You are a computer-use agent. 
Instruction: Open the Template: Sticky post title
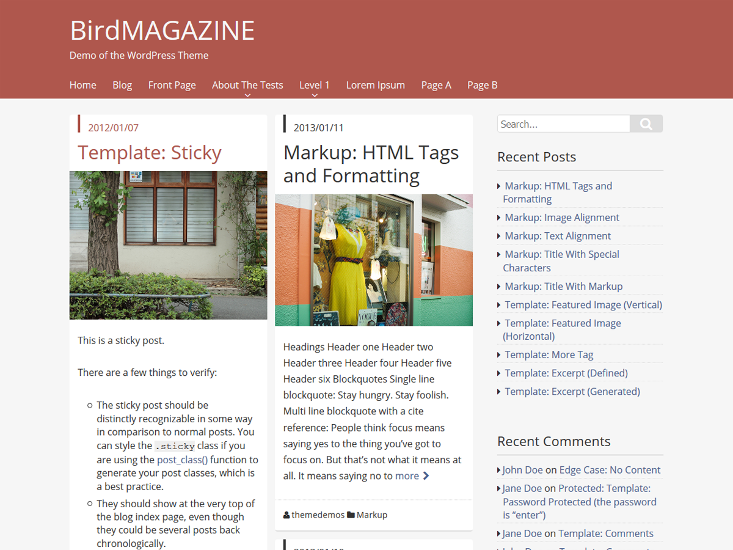click(150, 153)
